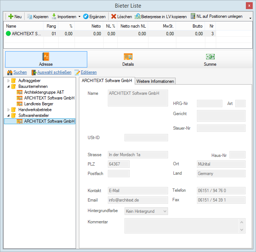The width and height of the screenshot is (256, 252).
Task: Click the Ergänzen toolbar button
Action: pyautogui.click(x=95, y=17)
